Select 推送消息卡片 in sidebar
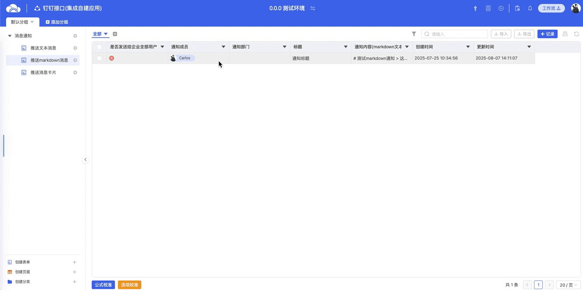Viewport: 583px width, 290px height. [x=43, y=72]
